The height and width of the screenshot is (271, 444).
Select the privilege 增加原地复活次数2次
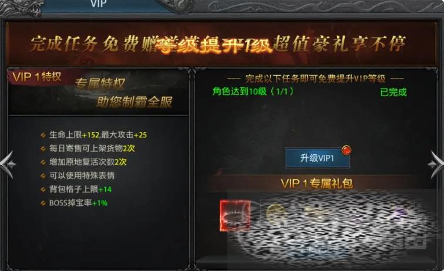click(x=88, y=162)
